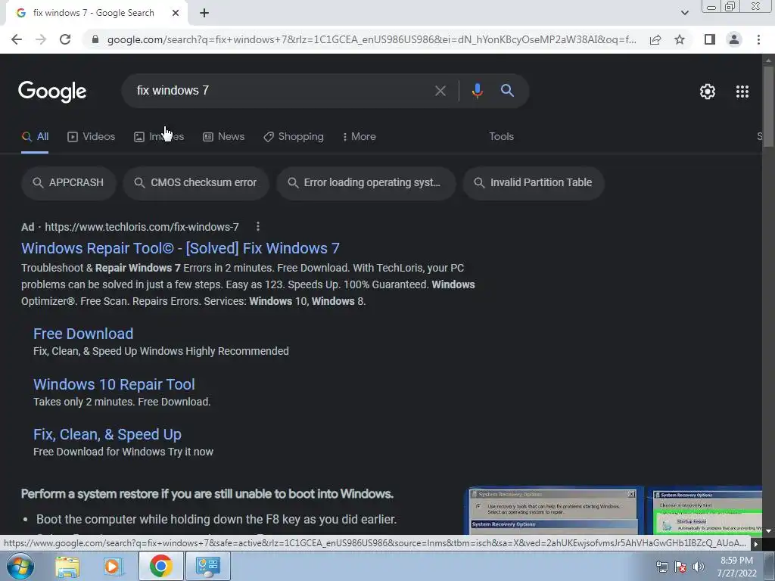Open the tab search chevron in the title bar
The width and height of the screenshot is (775, 581).
point(684,13)
